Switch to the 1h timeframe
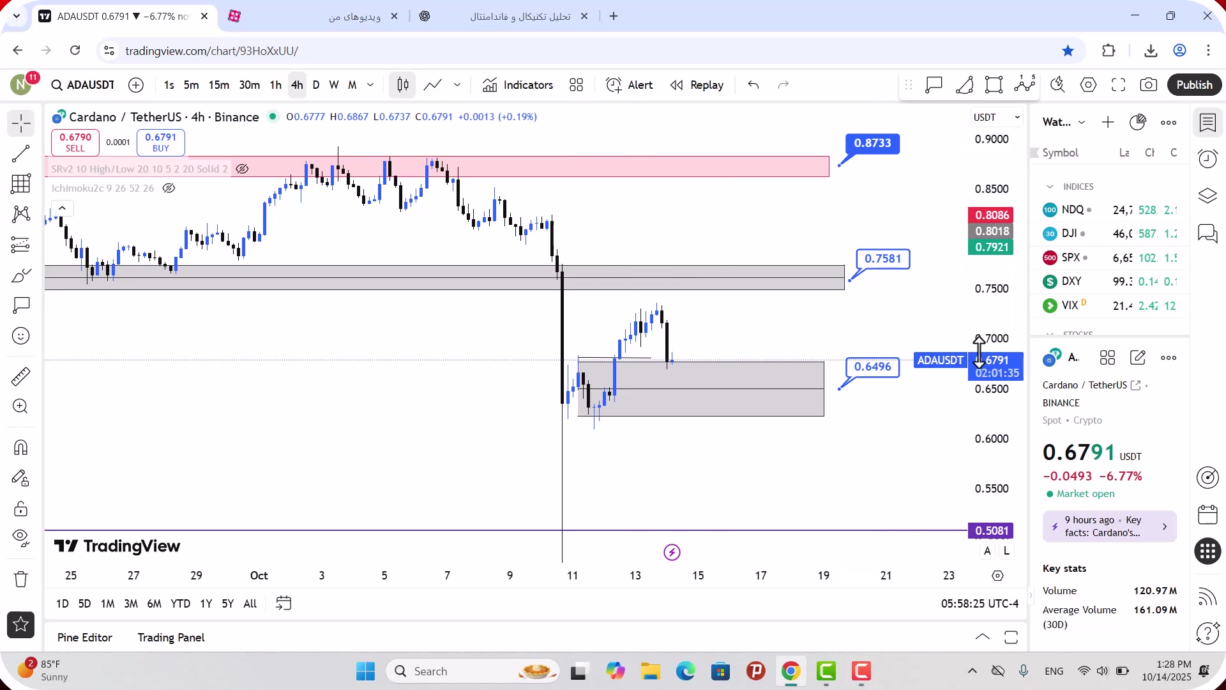 coord(275,85)
